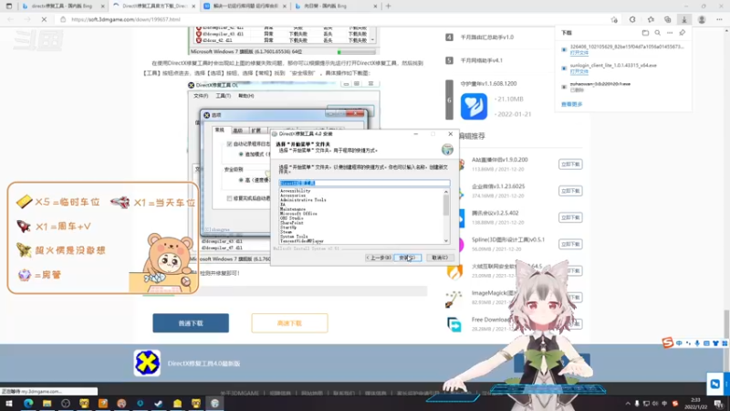Pin the downloads panel

click(682, 33)
